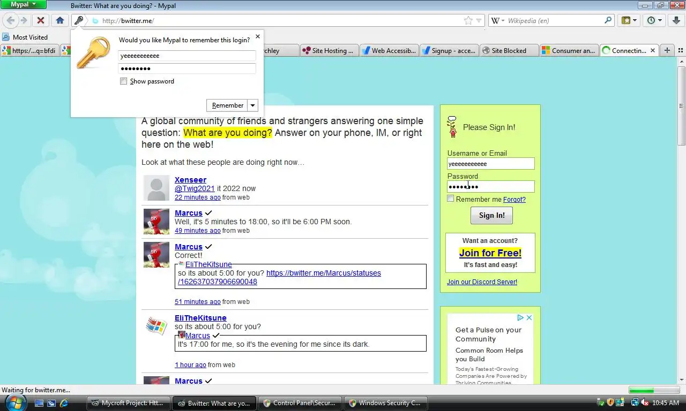This screenshot has width=686, height=411.
Task: Open AdChoices icon on the advertisement
Action: pos(520,317)
